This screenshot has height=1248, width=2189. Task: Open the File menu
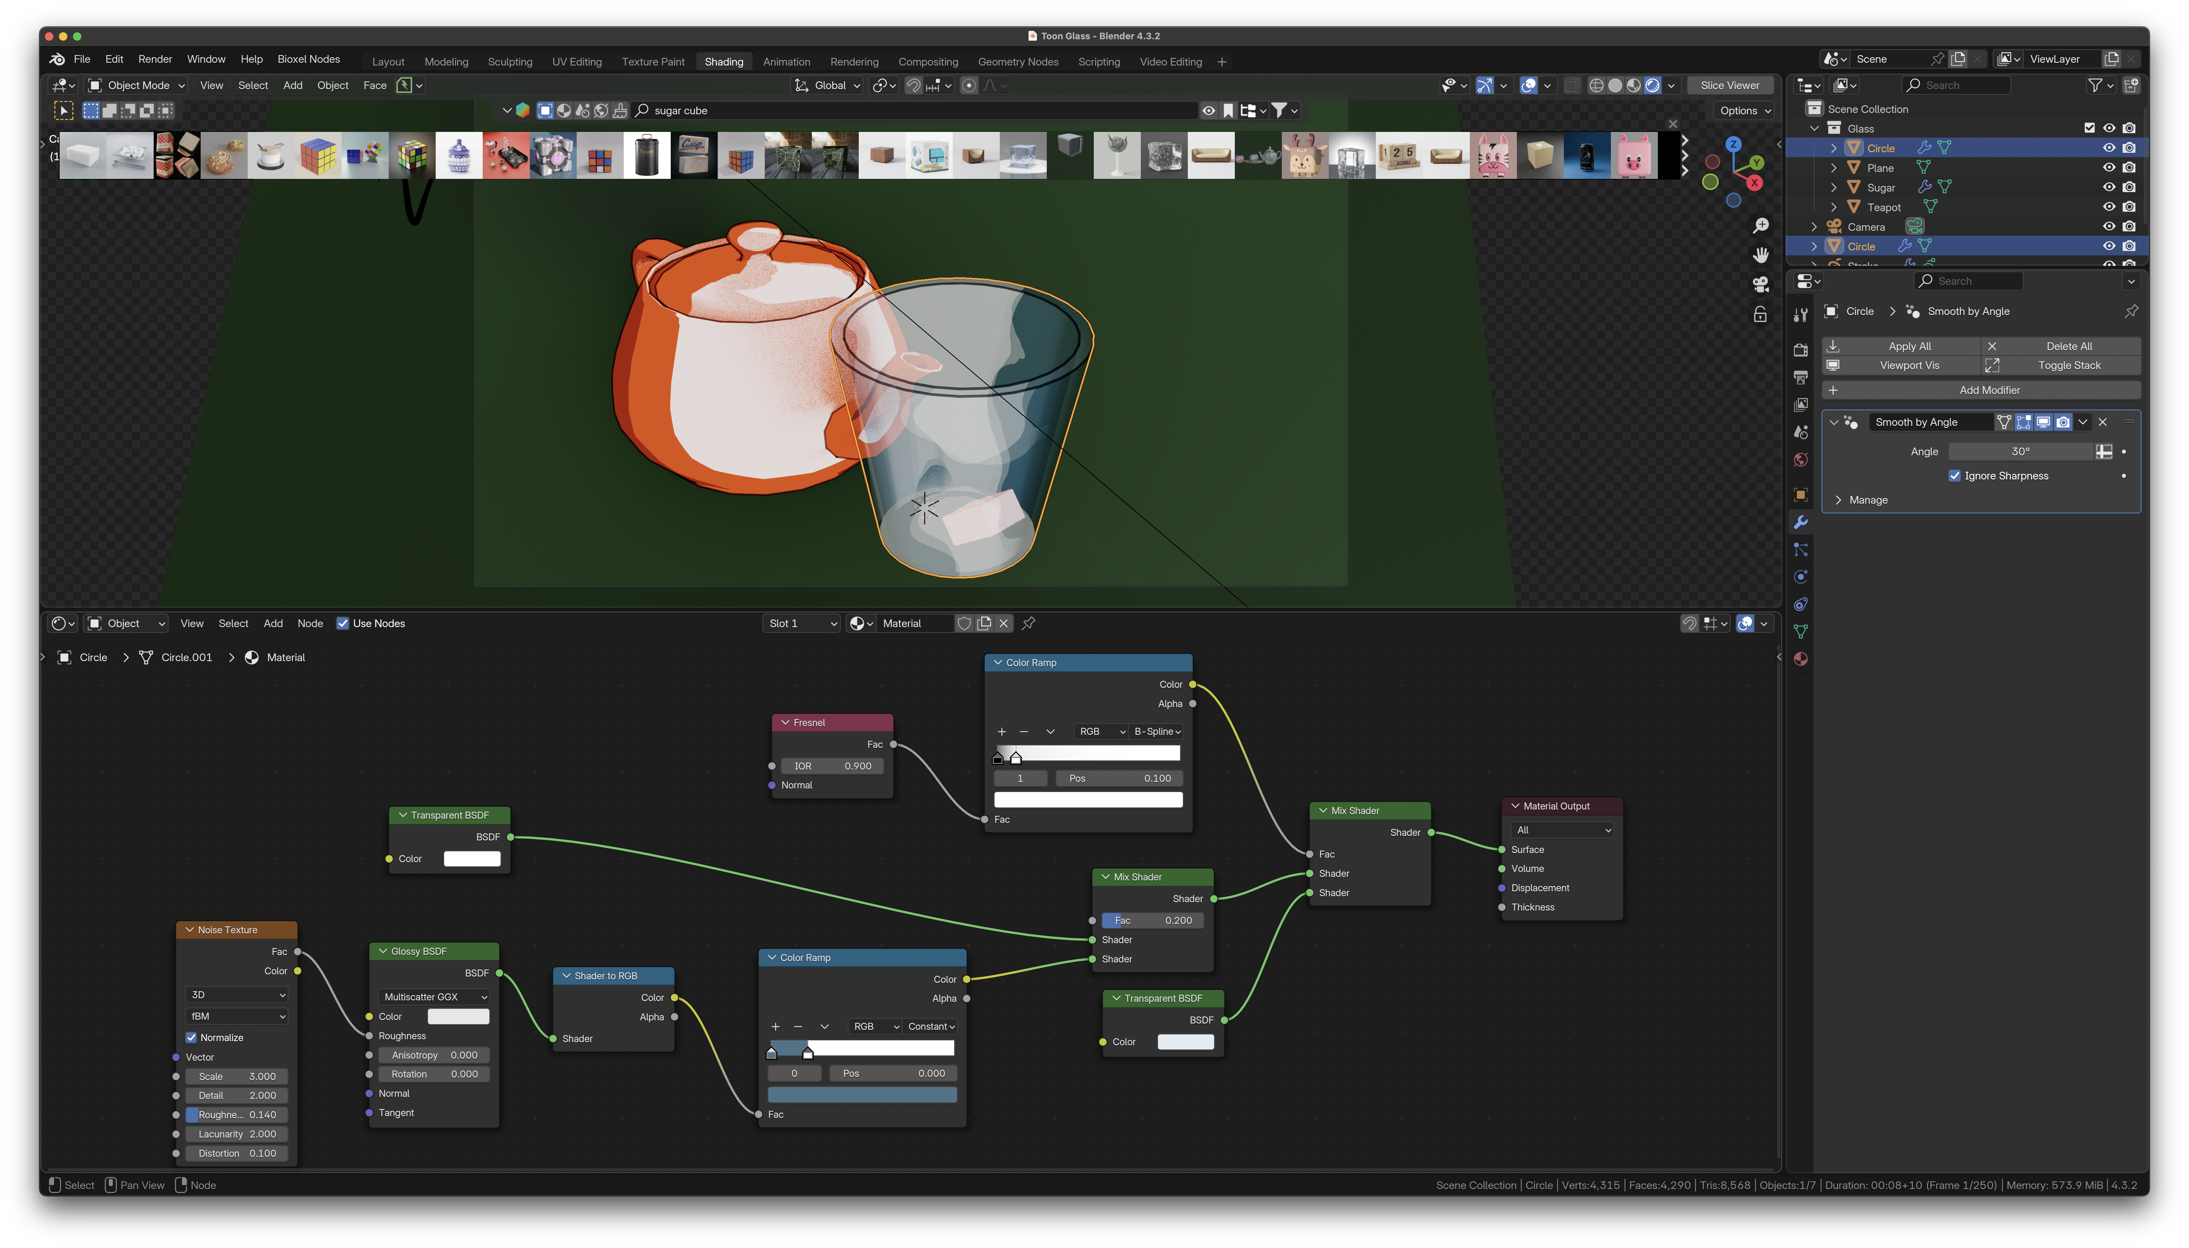[x=82, y=59]
